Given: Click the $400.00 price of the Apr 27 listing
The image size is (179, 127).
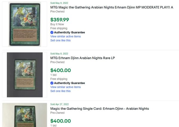Looking at the screenshot, I should coord(61,121).
